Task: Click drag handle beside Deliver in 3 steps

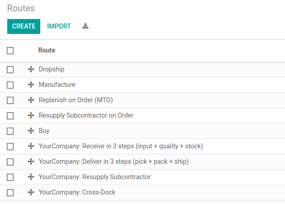Action: pyautogui.click(x=31, y=162)
